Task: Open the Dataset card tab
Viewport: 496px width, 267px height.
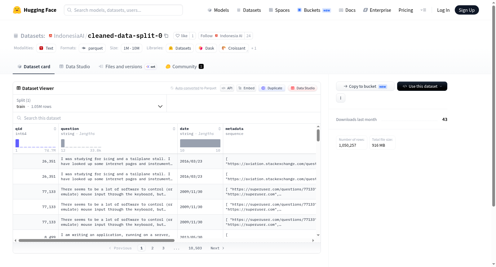Action: [34, 67]
